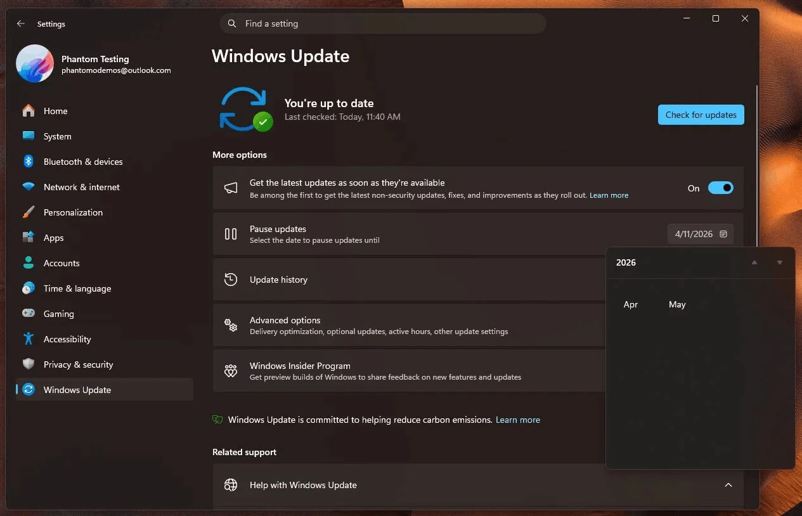Click inside the Find a setting search box
Viewport: 802px width, 516px height.
(382, 23)
